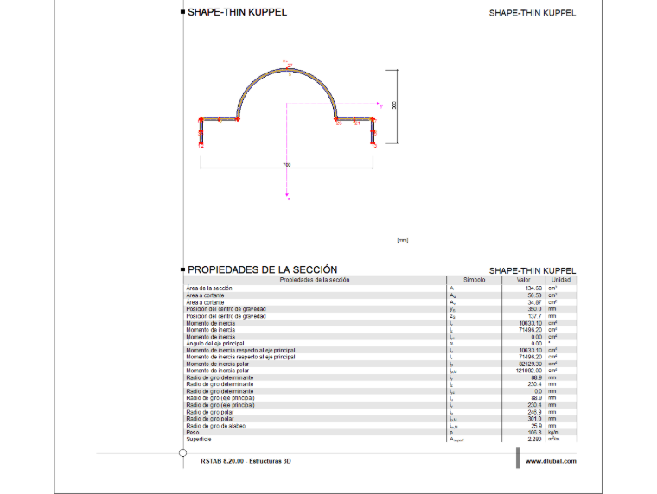Select the polar radius value 245.9

coord(534,412)
